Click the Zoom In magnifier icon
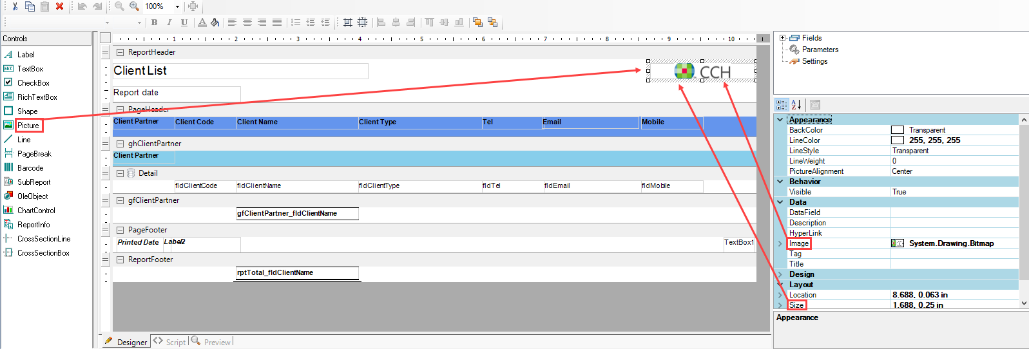 click(x=134, y=6)
